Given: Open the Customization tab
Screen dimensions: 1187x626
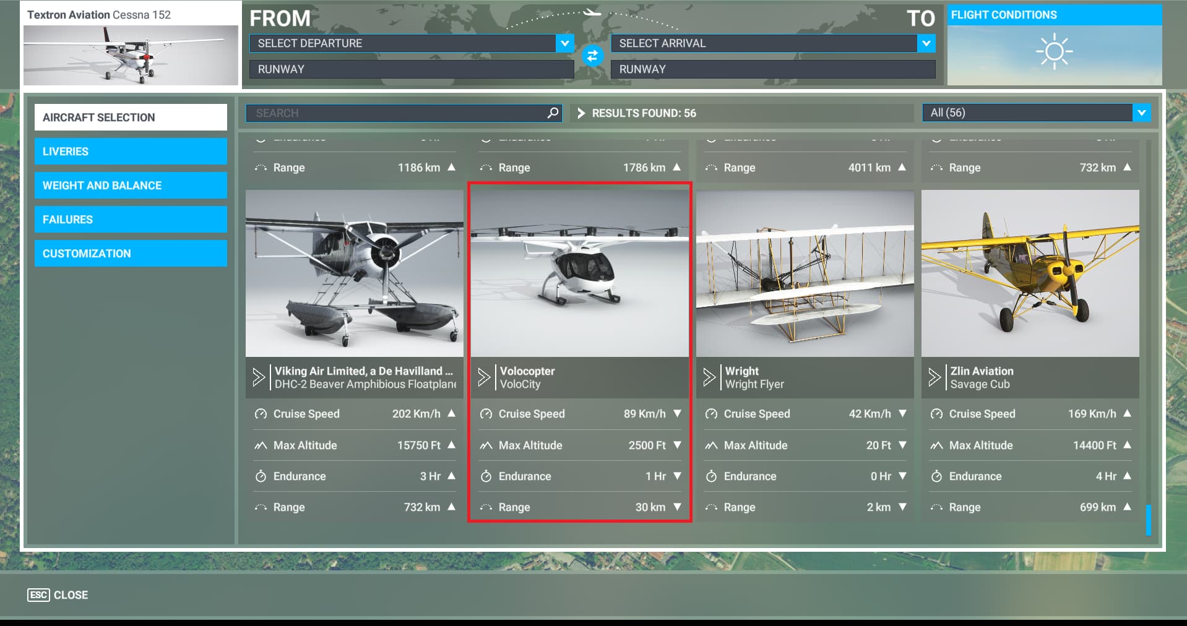Looking at the screenshot, I should tap(131, 253).
